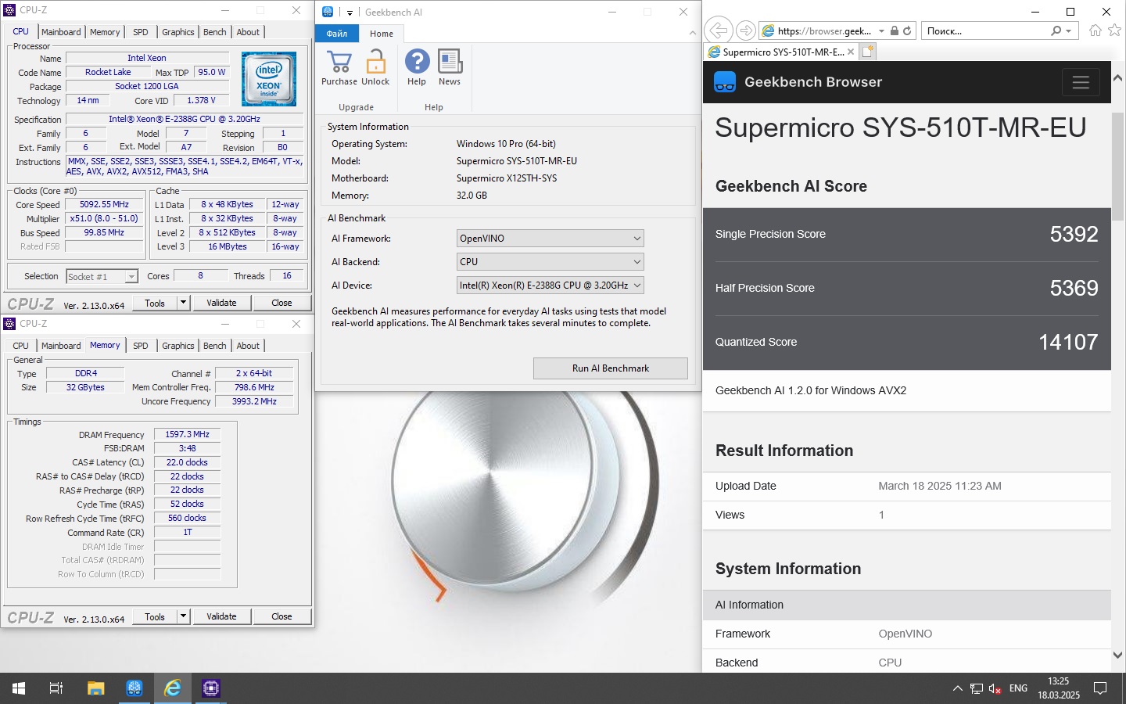Click the Поиск search field

(985, 31)
